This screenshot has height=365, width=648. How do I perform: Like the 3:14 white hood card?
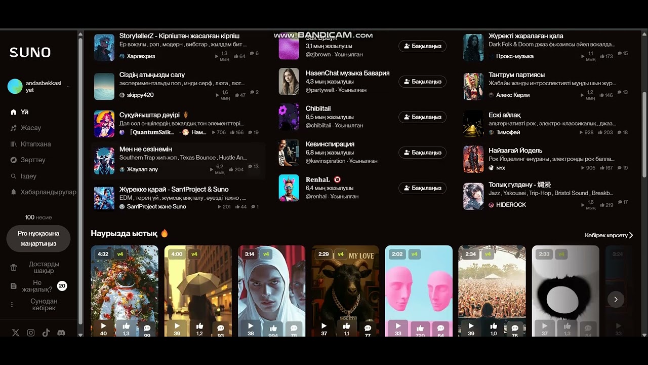(x=273, y=328)
